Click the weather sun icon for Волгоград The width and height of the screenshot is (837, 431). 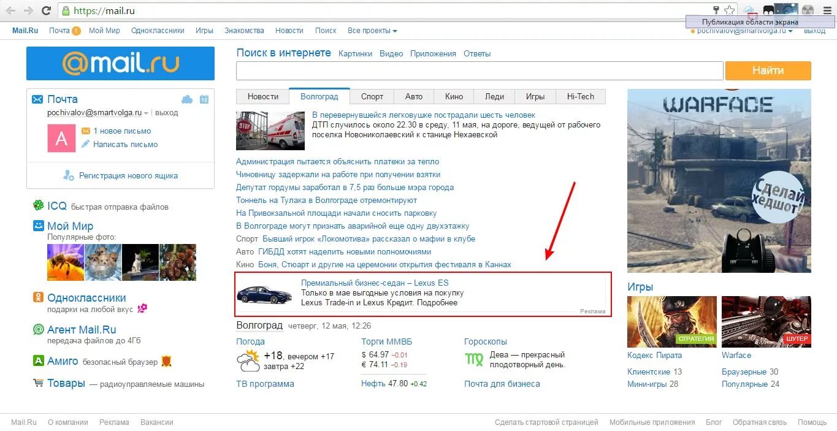click(248, 359)
